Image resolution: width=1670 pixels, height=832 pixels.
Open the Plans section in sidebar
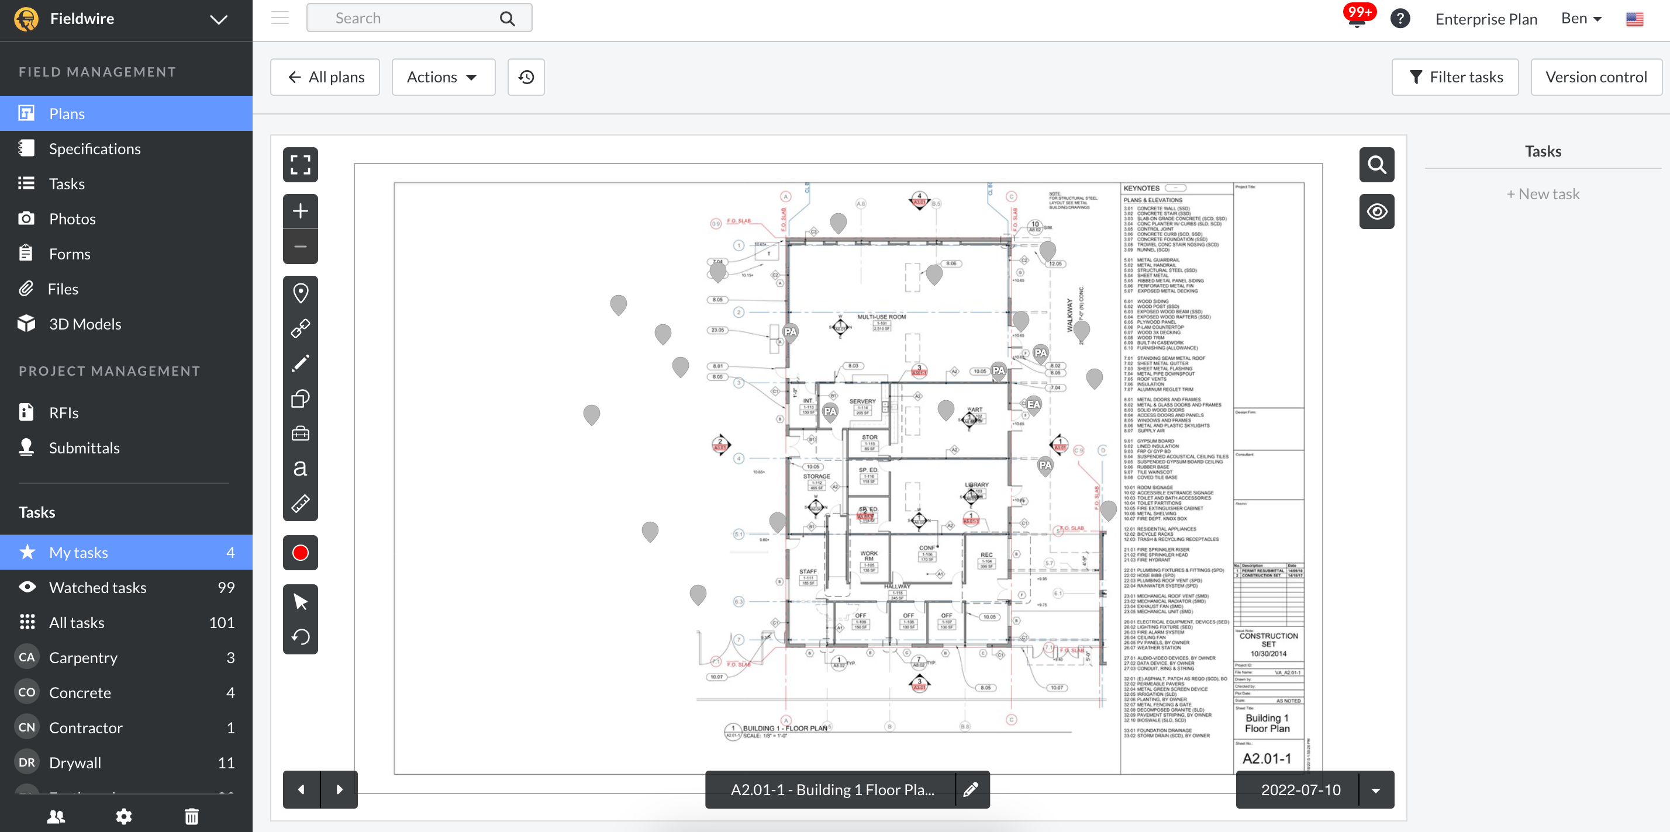pos(65,113)
